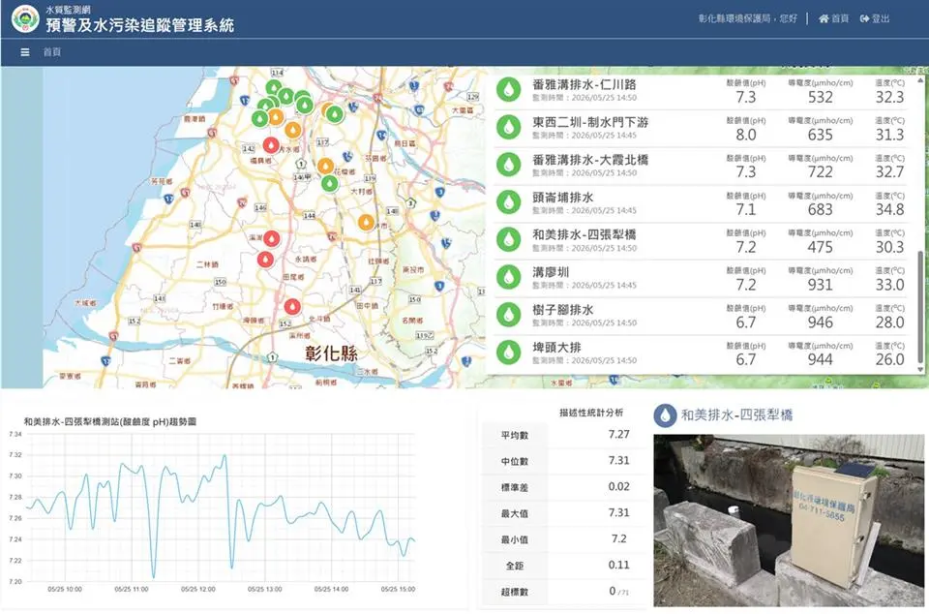Click the 超標數 statistics row label
Viewport: 929px width, 614px height.
[x=514, y=592]
